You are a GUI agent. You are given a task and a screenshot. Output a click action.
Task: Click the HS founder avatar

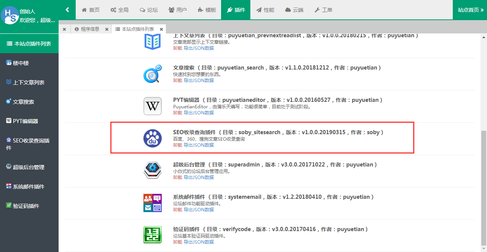click(9, 15)
